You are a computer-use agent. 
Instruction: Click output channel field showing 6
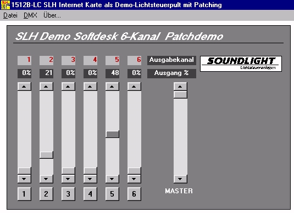[x=134, y=60]
